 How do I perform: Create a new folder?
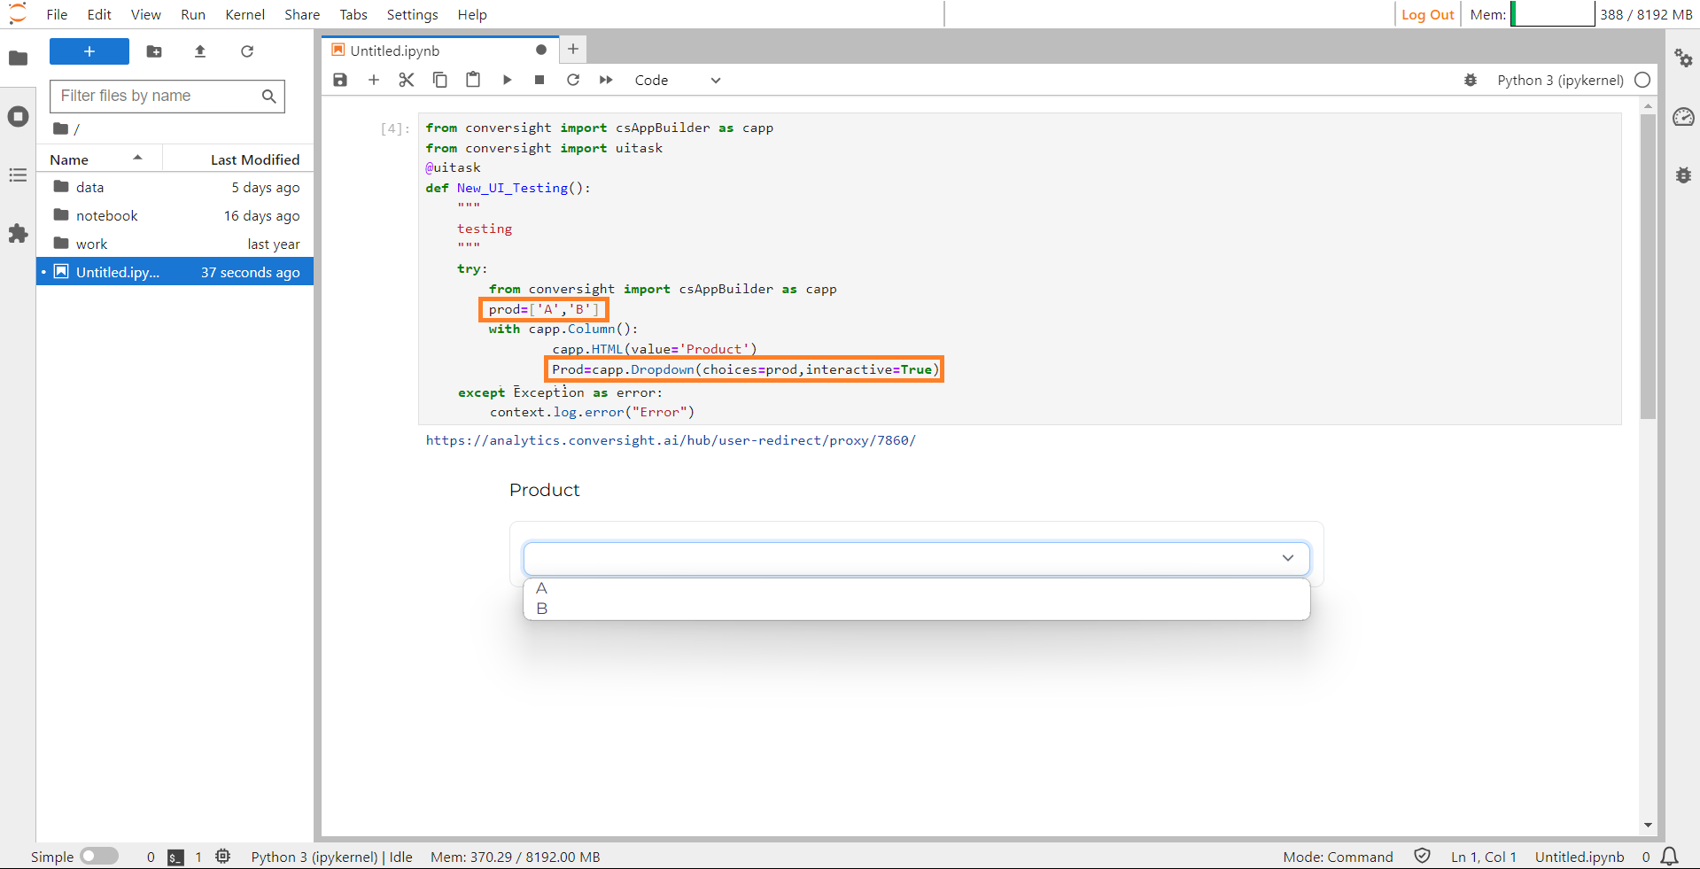(154, 51)
